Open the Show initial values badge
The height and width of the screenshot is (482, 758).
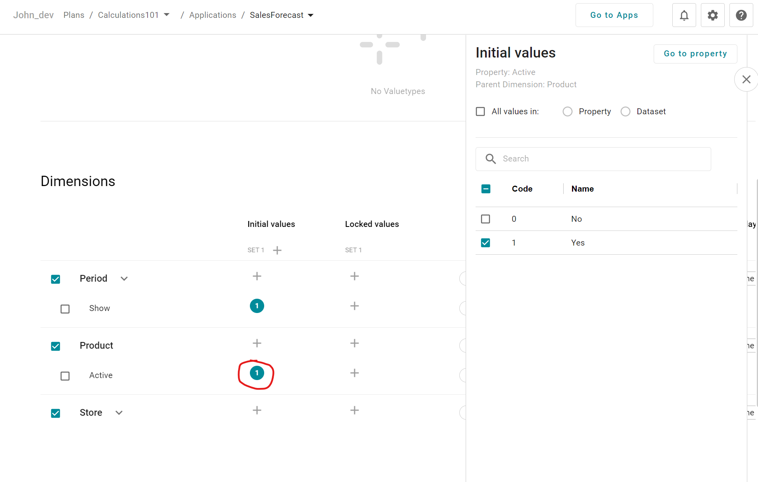(257, 306)
